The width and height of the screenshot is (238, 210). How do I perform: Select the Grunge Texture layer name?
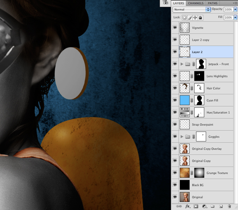217,173
